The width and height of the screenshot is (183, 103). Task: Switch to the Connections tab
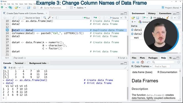tap(165, 13)
